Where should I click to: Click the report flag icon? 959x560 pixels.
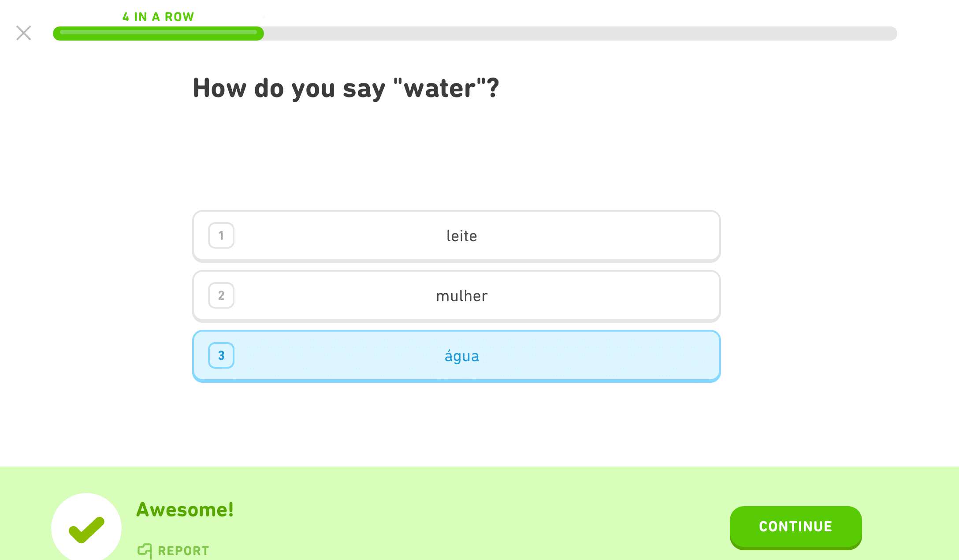(x=145, y=550)
